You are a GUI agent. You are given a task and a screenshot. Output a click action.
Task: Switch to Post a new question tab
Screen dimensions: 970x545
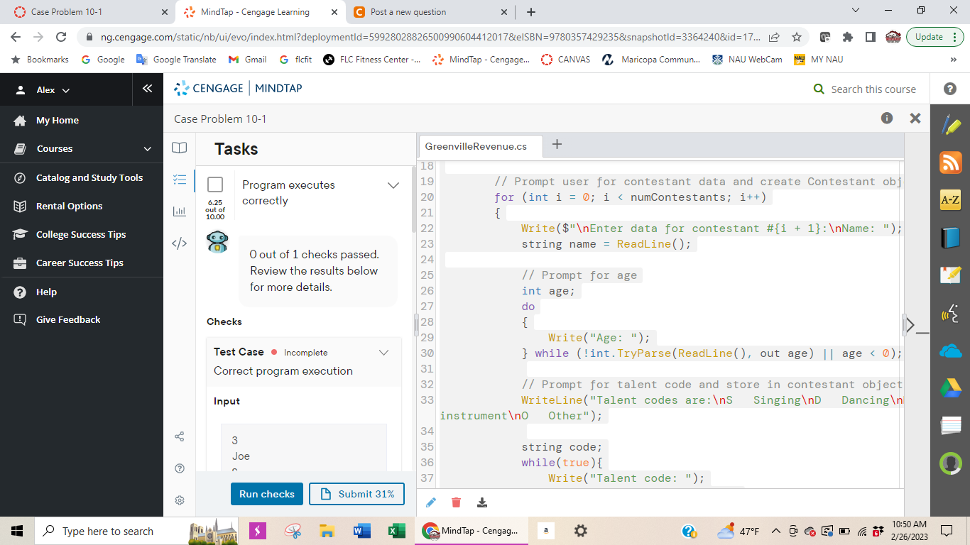[430, 12]
